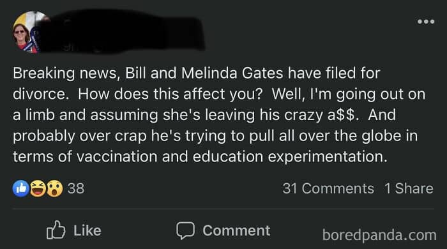Click the thumbs-up outline Like icon
Viewport: 447px width, 249px height.
point(56,230)
